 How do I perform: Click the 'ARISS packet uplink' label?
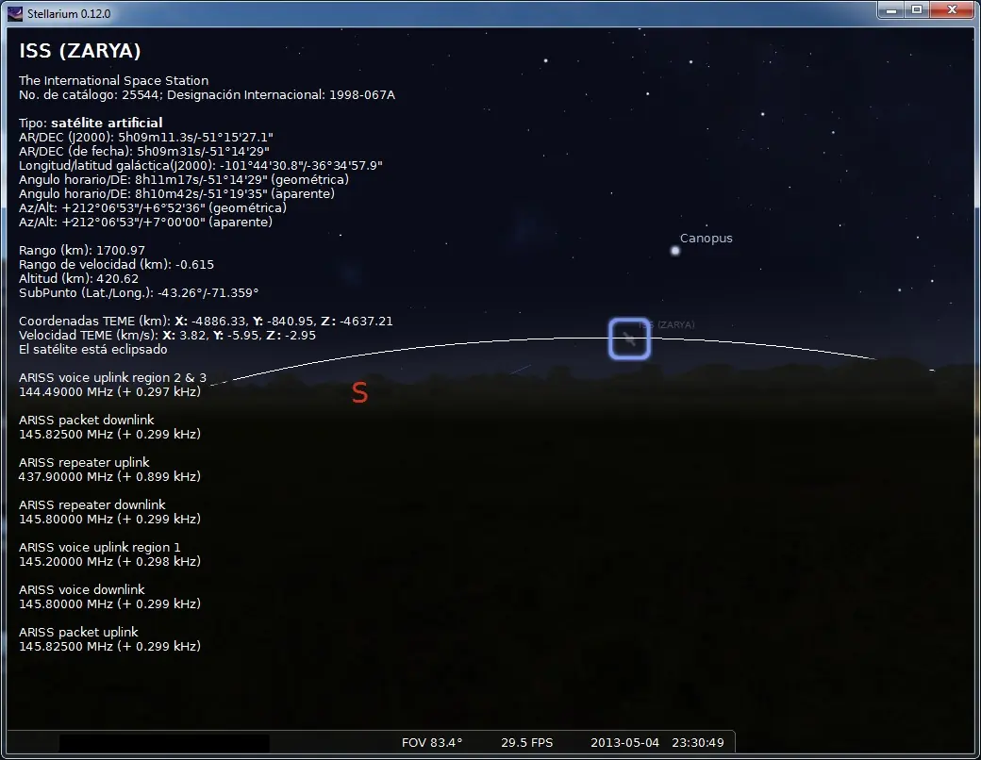79,632
